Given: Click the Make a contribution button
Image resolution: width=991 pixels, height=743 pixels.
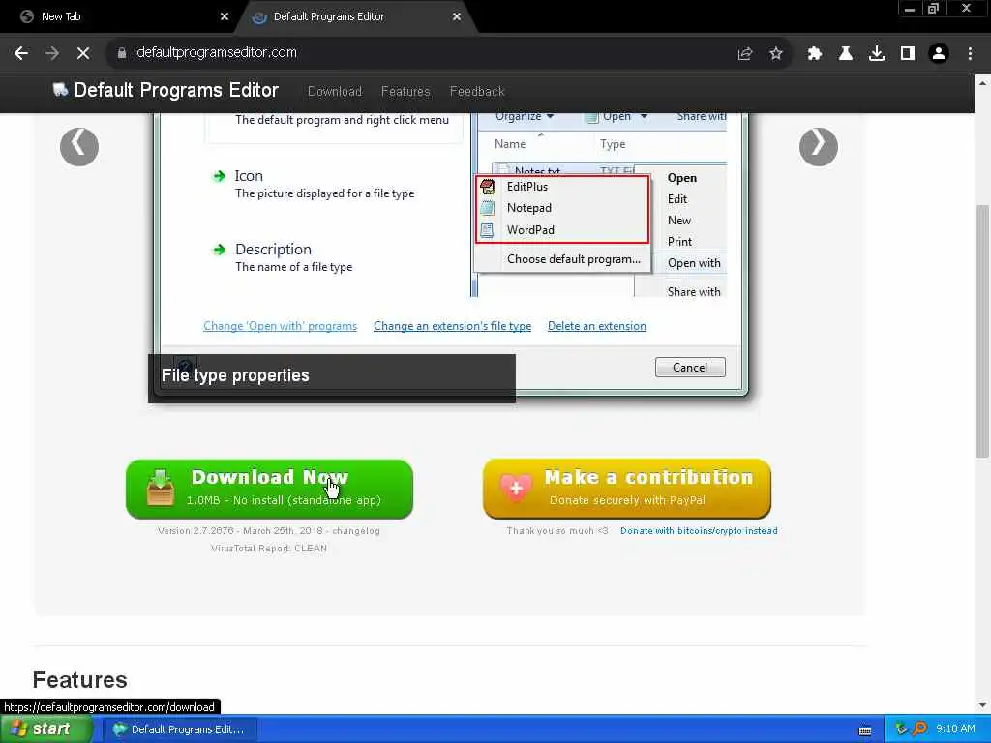Looking at the screenshot, I should point(627,489).
